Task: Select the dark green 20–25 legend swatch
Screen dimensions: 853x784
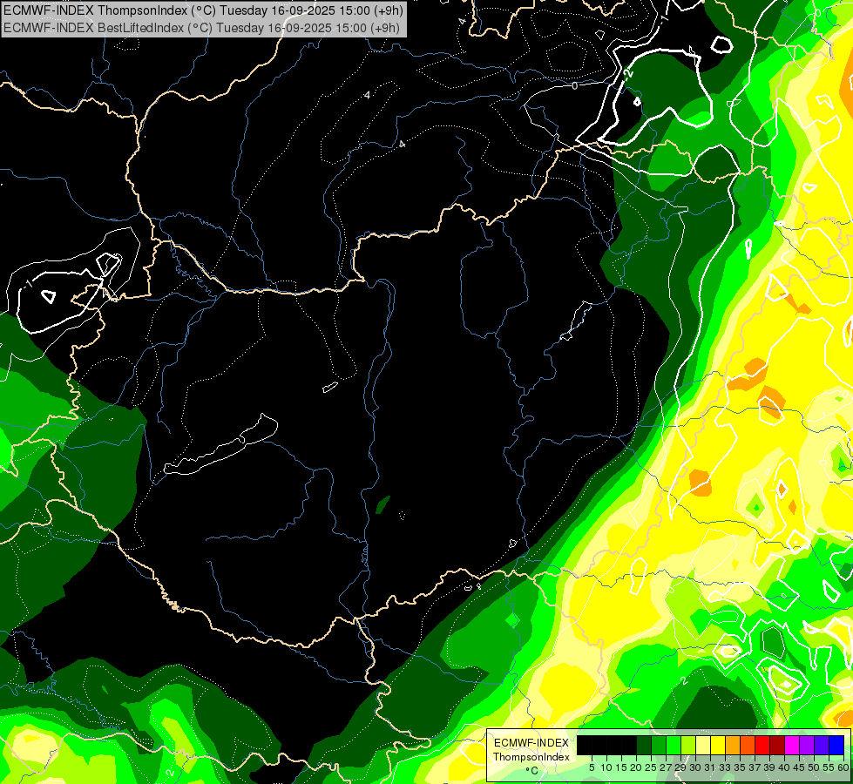Action: (x=644, y=745)
